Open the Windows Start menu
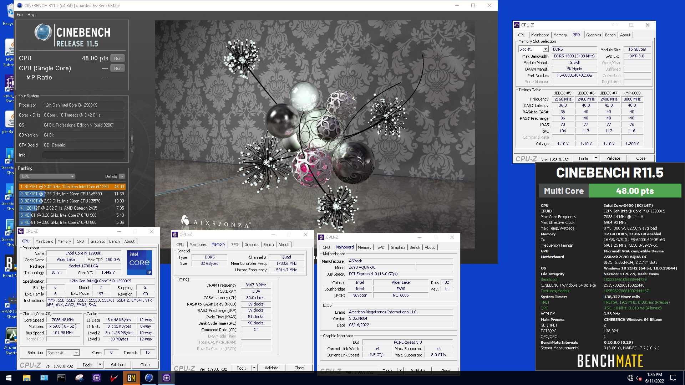The height and width of the screenshot is (385, 685). pos(9,378)
